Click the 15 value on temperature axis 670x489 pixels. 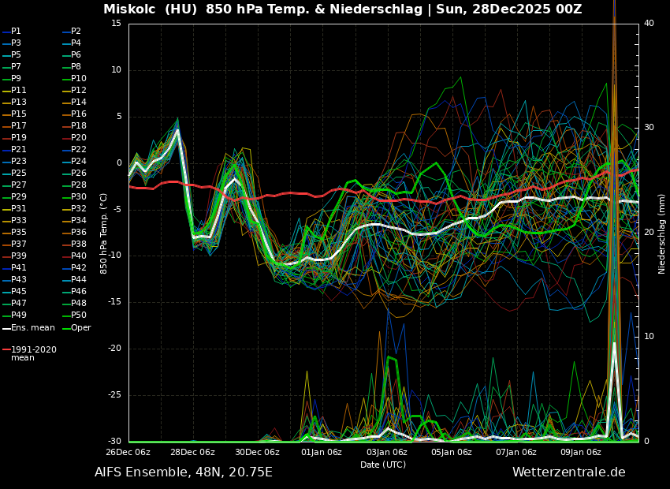(117, 24)
